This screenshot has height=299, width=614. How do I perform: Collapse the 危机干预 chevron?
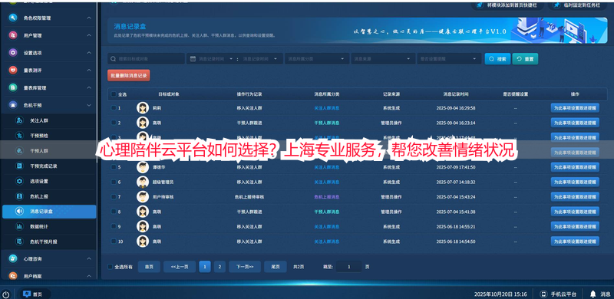(89, 105)
